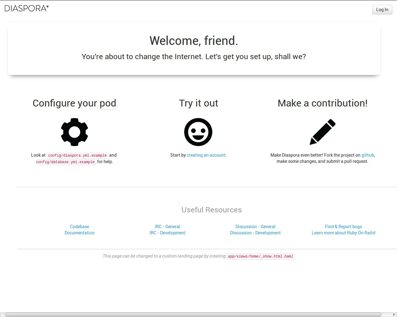The width and height of the screenshot is (397, 317).
Task: Click the Welcome, friend. heading
Action: pyautogui.click(x=194, y=41)
